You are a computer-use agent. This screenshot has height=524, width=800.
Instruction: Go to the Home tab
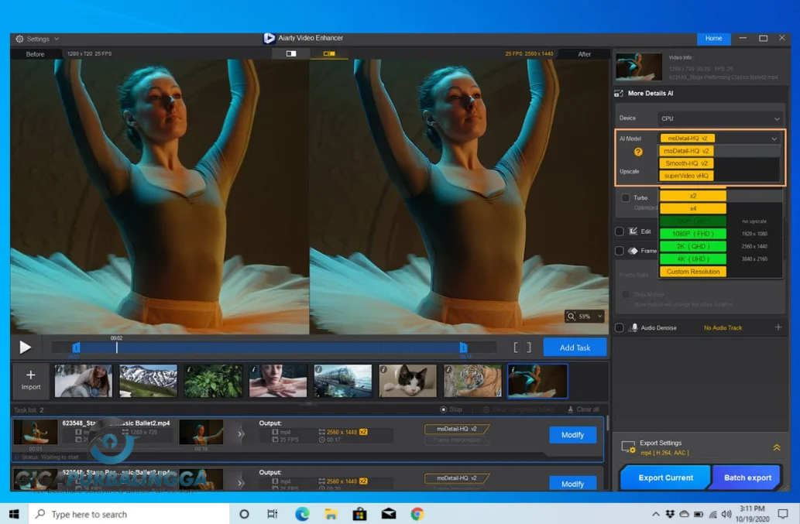coord(713,38)
